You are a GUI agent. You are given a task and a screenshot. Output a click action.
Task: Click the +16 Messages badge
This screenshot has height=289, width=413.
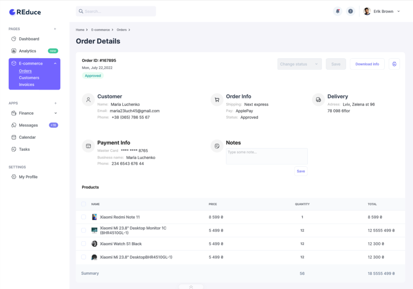point(53,125)
